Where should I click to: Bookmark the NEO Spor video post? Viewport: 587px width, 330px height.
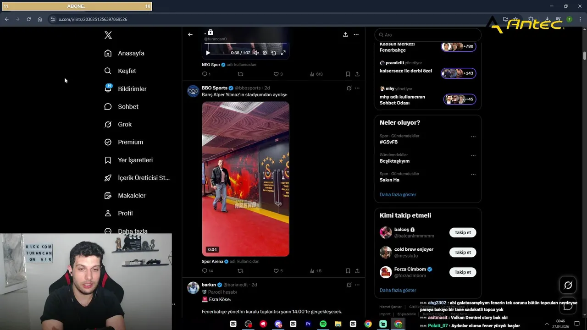pyautogui.click(x=348, y=74)
